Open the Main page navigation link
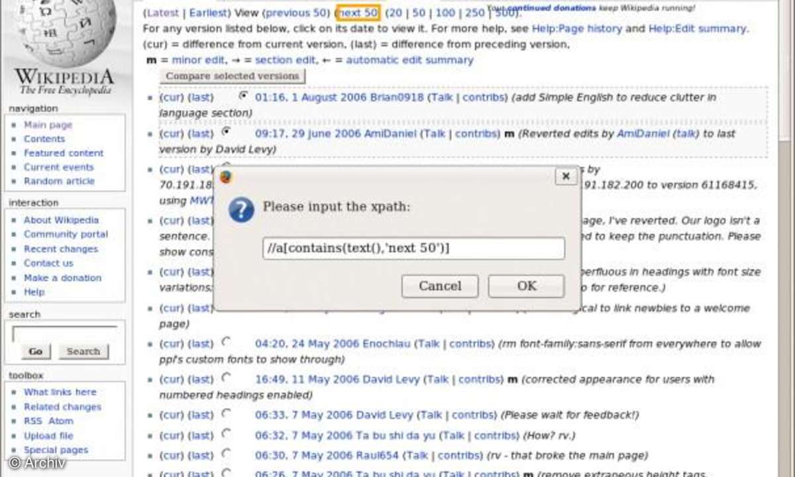The width and height of the screenshot is (795, 477). point(48,125)
